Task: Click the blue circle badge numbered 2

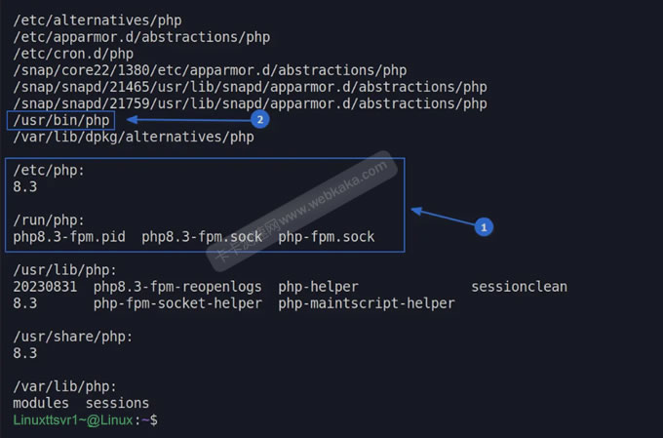Action: 259,120
